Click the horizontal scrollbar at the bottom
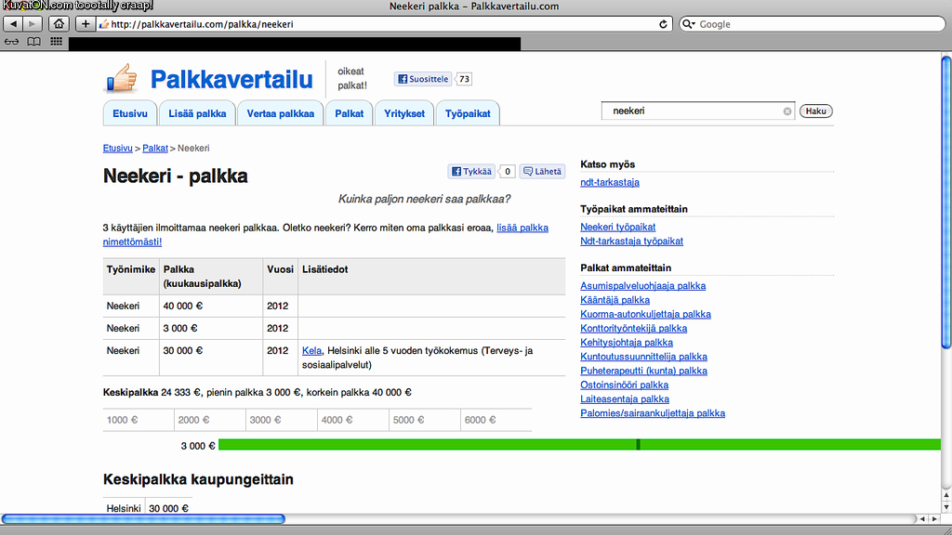 click(143, 519)
